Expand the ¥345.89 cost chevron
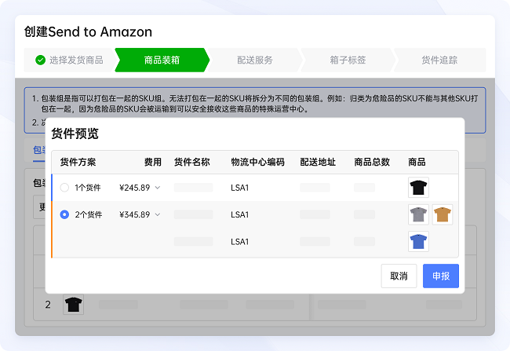 coord(158,214)
